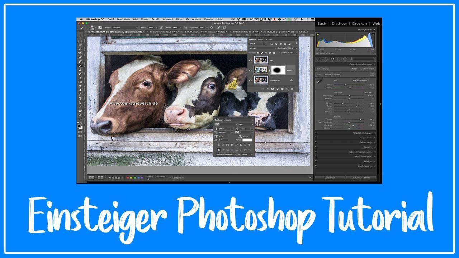459x258 pixels.
Task: Click the Zurücks. (Adobe) button
Action: (x=361, y=178)
